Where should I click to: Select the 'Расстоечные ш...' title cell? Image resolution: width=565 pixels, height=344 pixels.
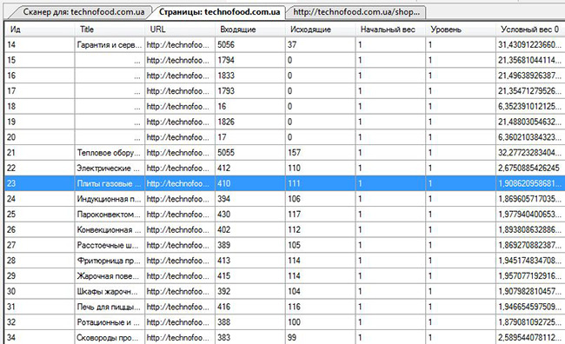pos(110,245)
